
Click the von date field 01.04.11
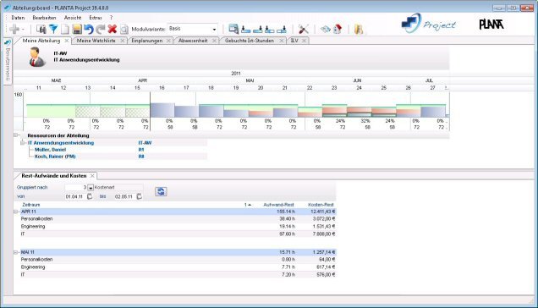tap(74, 196)
